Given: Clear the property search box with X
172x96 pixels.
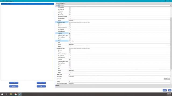Looking at the screenshot, I should (x=170, y=6).
